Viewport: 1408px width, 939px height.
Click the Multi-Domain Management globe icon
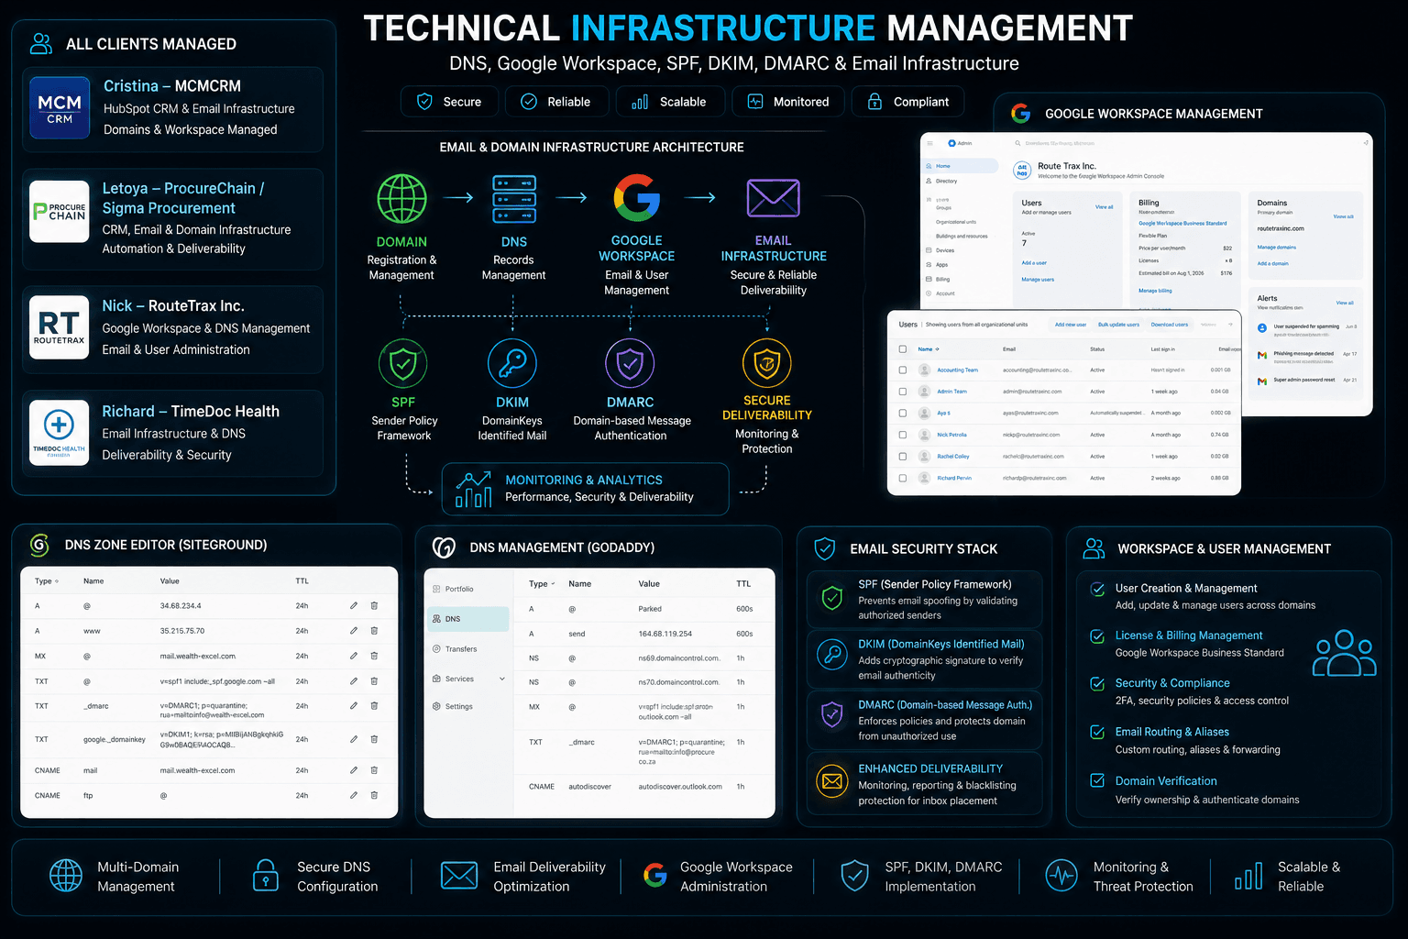click(x=66, y=876)
